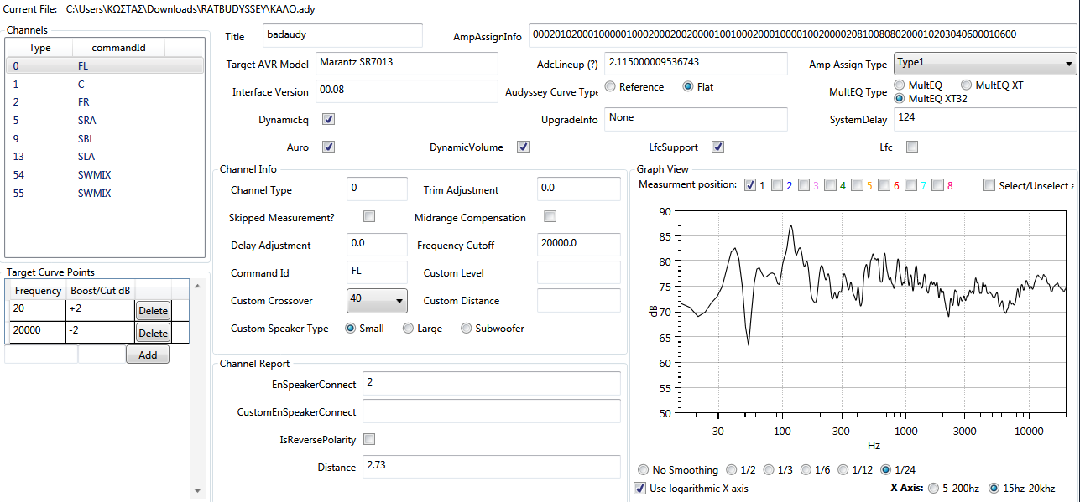The image size is (1080, 502).
Task: Toggle the Auro checkbox
Action: (329, 147)
